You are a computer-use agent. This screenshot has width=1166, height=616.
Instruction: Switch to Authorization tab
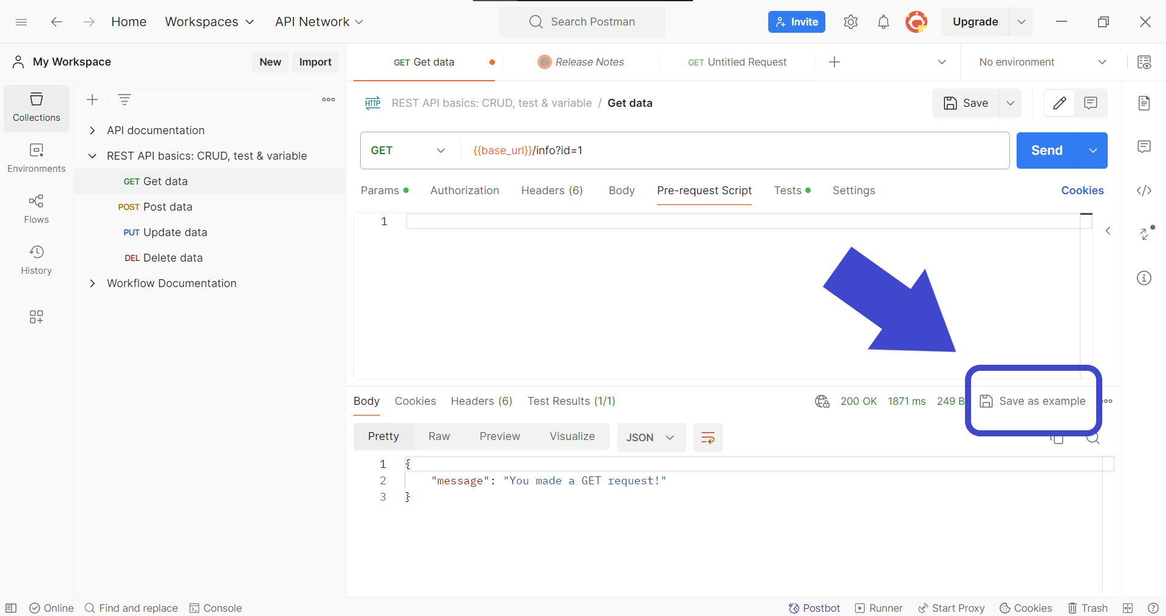[465, 191]
